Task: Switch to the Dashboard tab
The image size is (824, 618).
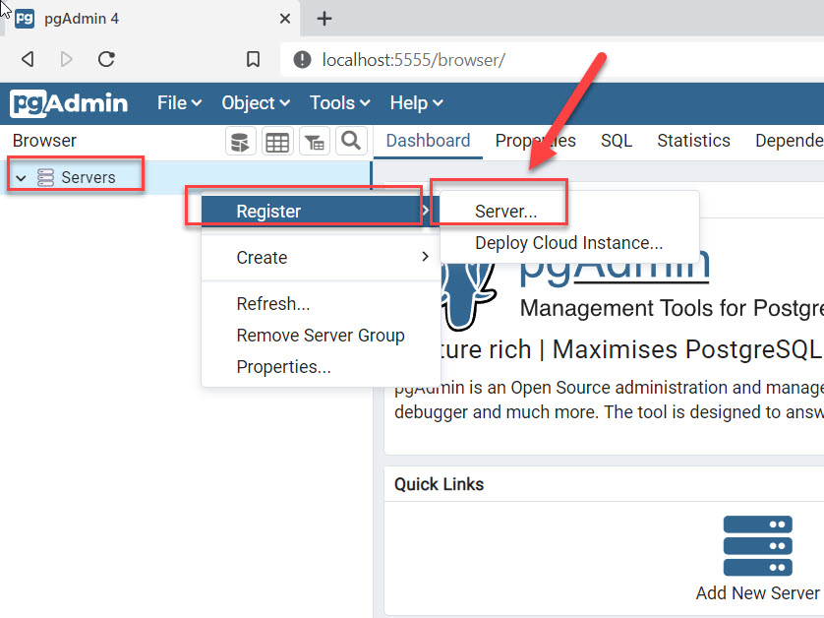Action: click(428, 141)
